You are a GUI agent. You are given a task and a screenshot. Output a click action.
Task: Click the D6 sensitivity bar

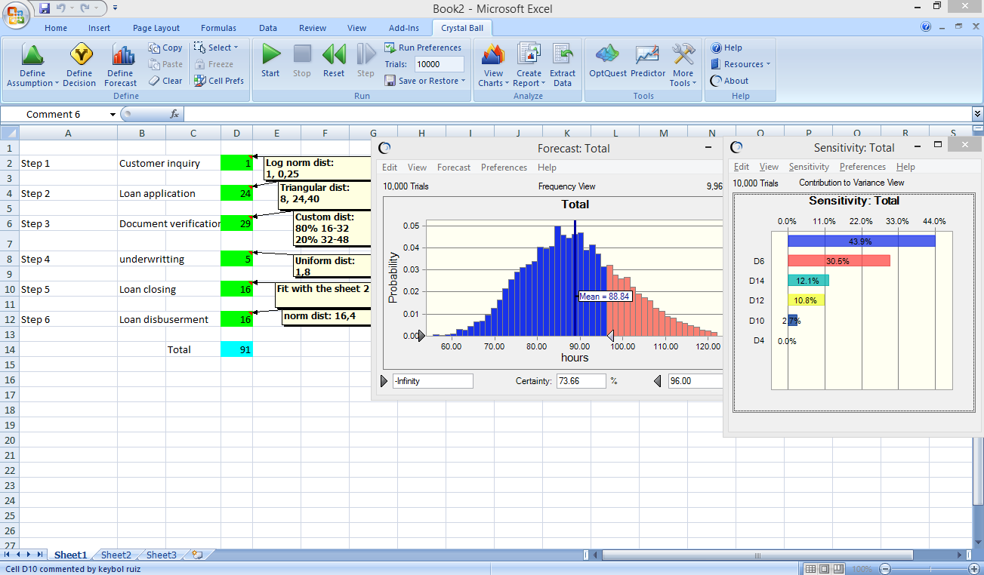[839, 260]
